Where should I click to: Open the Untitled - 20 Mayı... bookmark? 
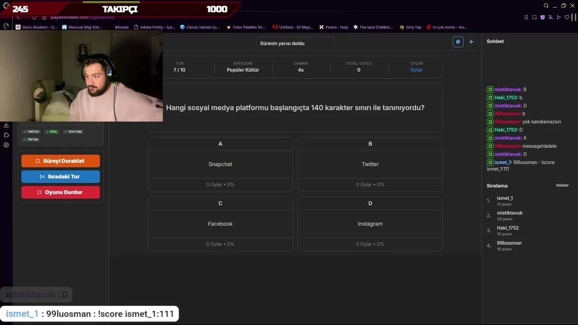click(293, 27)
